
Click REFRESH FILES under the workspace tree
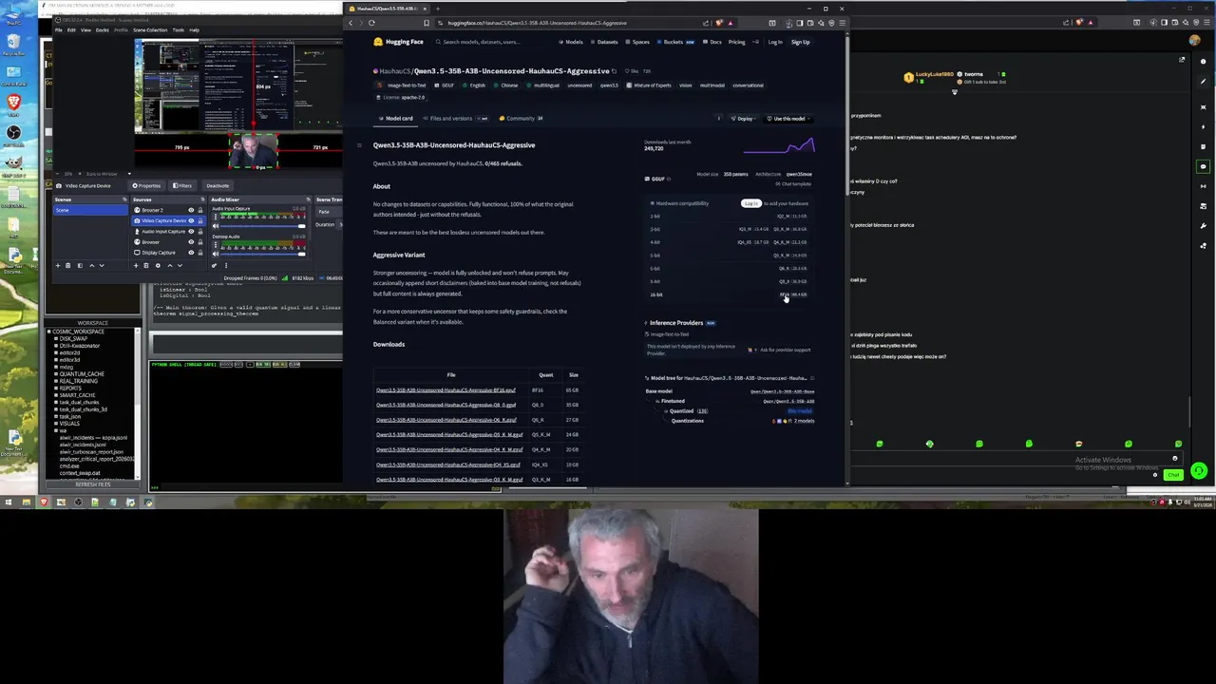tap(93, 484)
